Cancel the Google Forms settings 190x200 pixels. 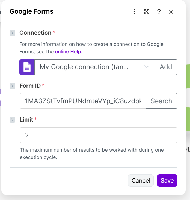coord(141,181)
